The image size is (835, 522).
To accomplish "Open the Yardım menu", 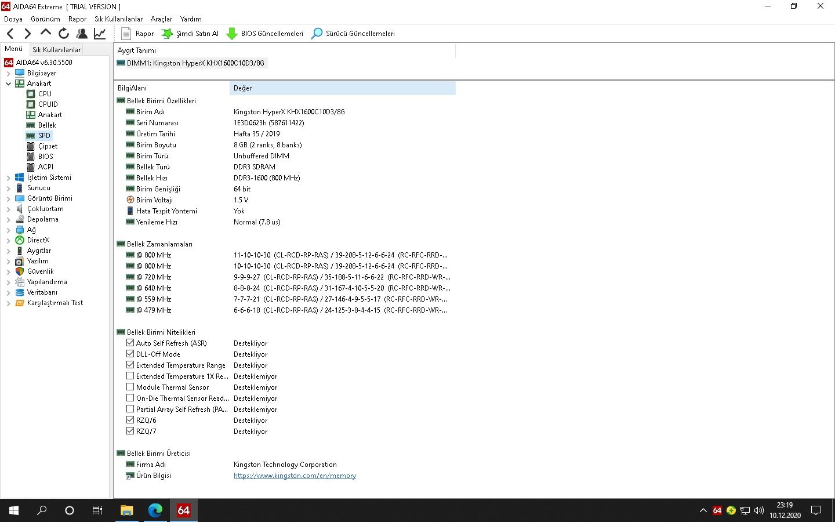I will click(x=191, y=19).
